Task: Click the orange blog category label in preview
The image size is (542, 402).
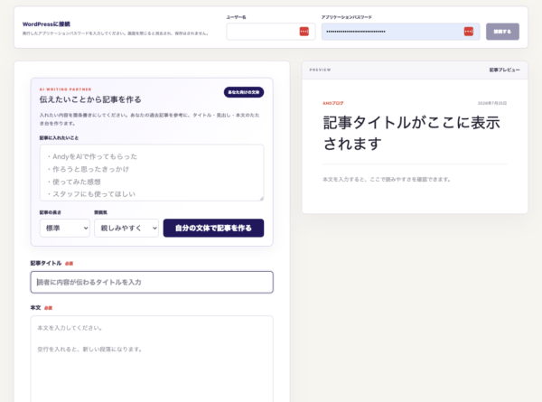Action: [332, 103]
